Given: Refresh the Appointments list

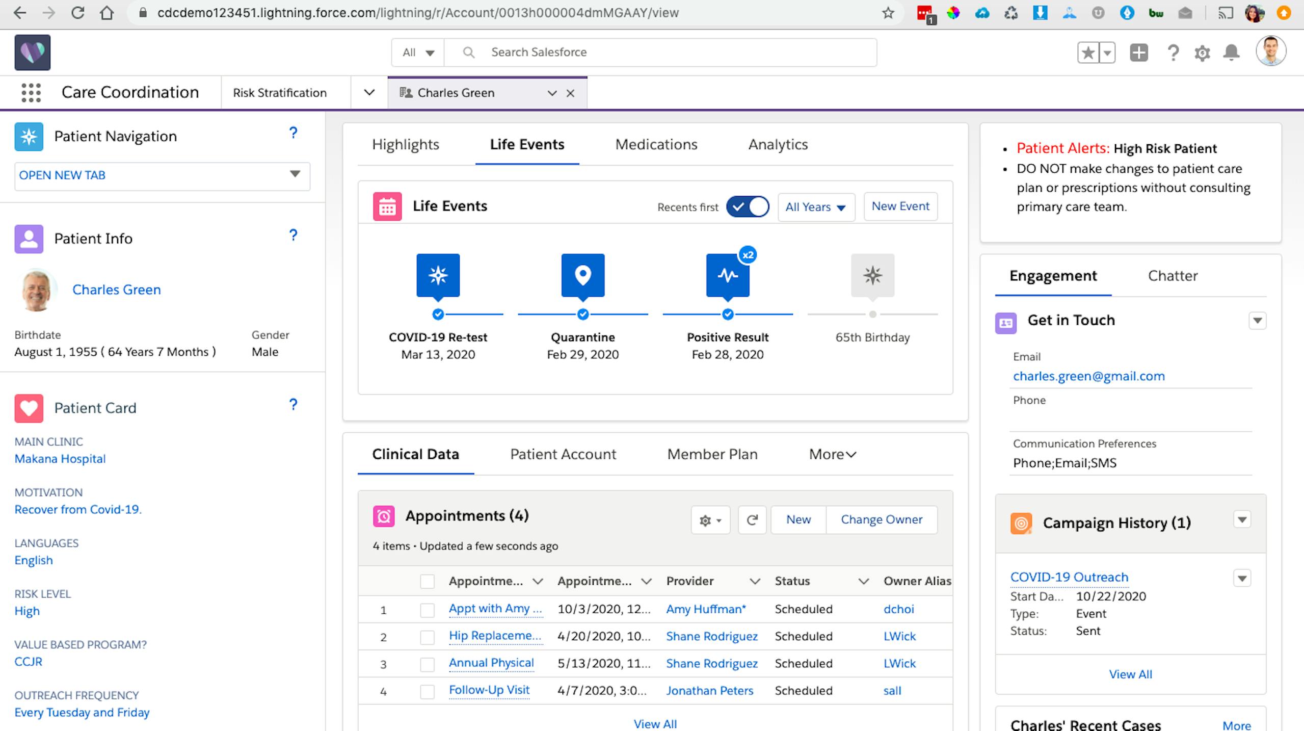Looking at the screenshot, I should [x=752, y=520].
